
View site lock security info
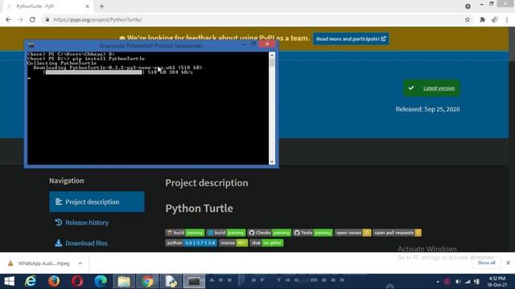[47, 19]
